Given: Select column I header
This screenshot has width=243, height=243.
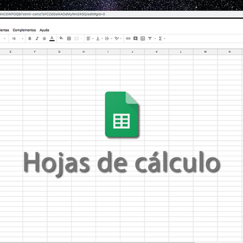Looking at the screenshot, I should [x=108, y=52].
